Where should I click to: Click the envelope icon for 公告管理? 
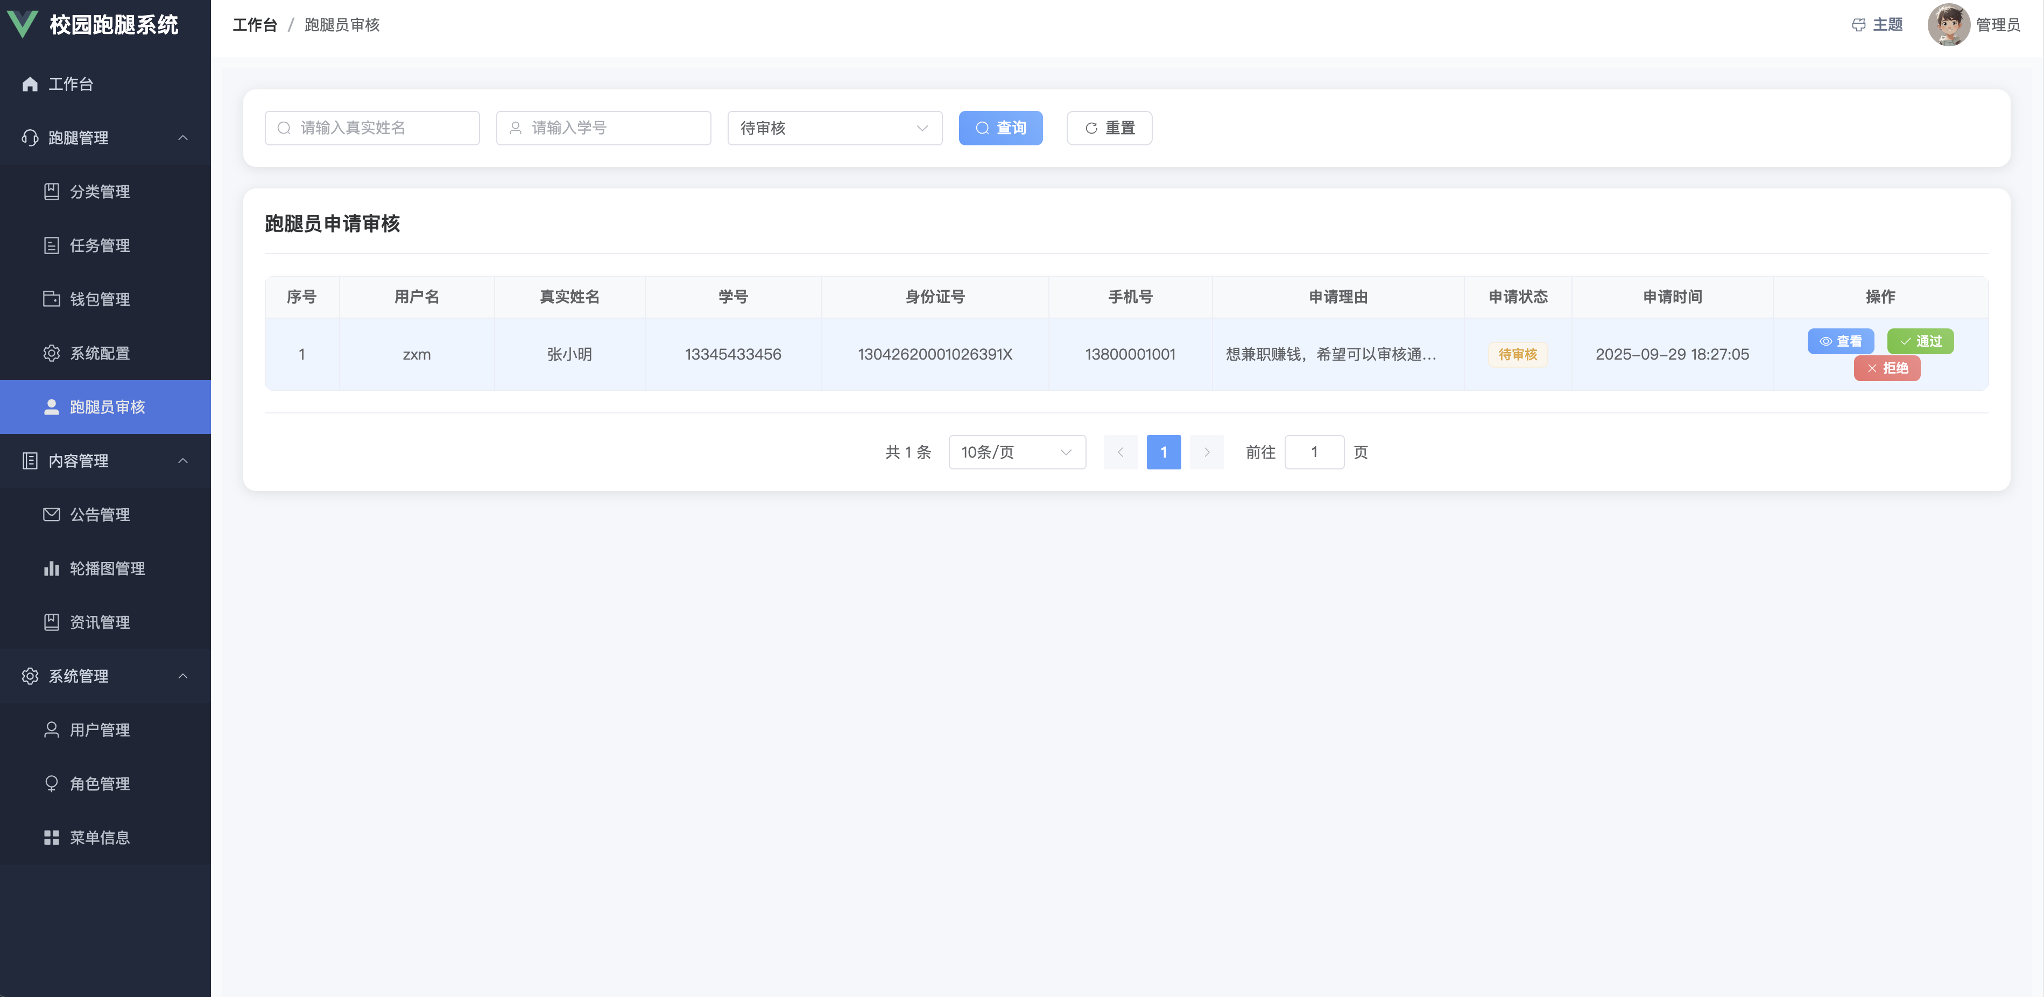click(52, 514)
